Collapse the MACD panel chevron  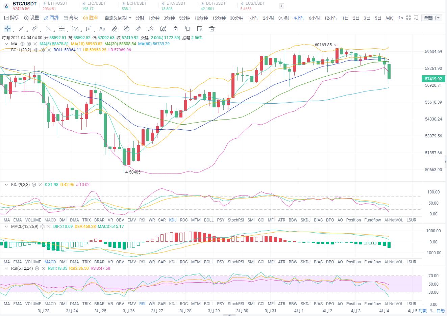tap(6, 227)
